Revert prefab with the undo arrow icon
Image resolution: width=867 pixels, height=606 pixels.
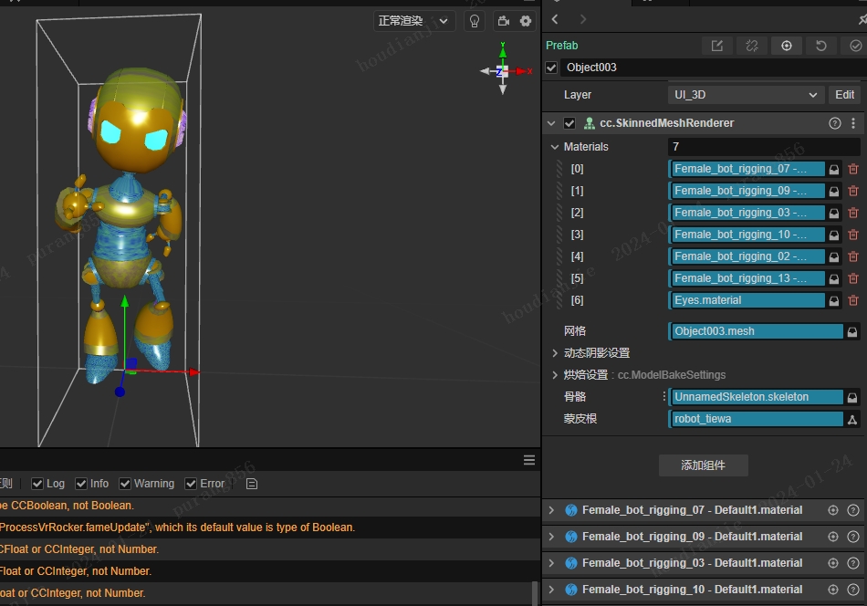point(820,46)
